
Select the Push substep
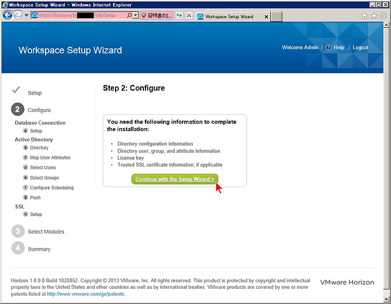click(x=35, y=198)
